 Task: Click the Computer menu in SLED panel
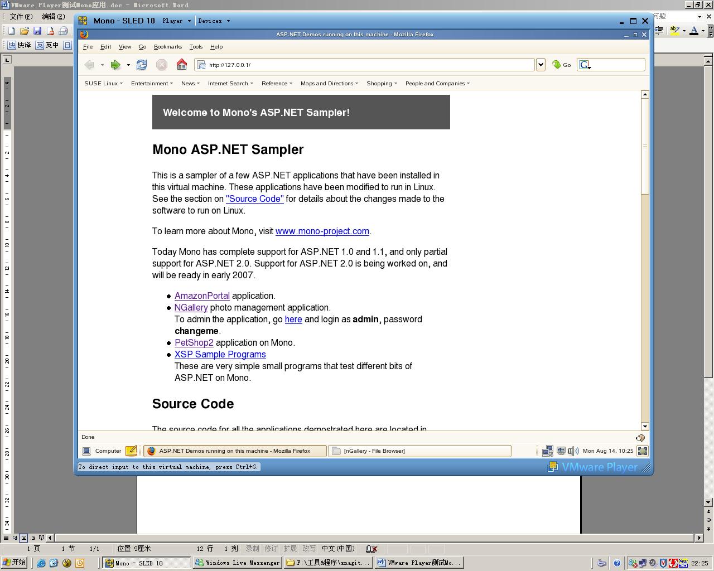(102, 451)
